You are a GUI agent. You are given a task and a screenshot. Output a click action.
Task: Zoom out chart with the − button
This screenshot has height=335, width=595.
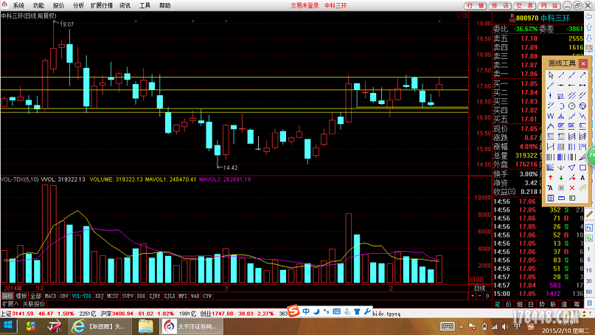(480, 296)
